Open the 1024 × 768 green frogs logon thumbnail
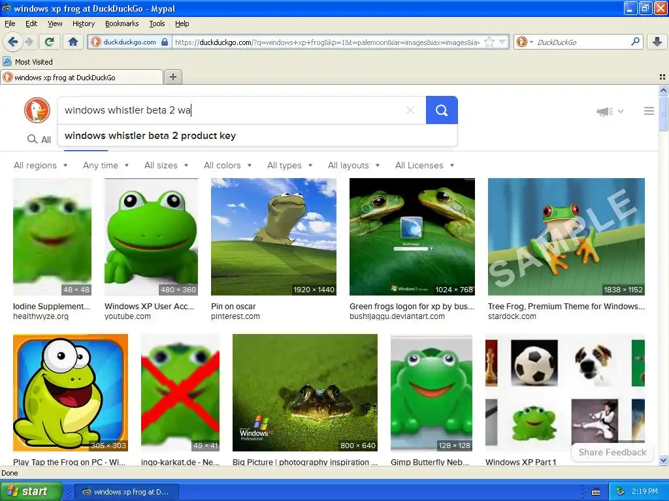669x501 pixels. 412,236
